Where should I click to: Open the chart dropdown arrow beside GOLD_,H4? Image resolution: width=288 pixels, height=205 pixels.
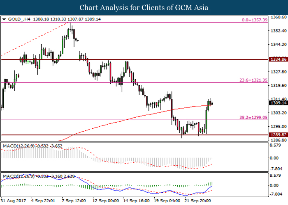(x=4, y=19)
